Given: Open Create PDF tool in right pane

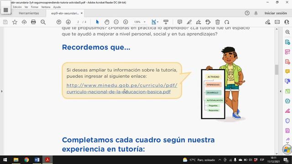Looking at the screenshot, I should coord(287,61).
